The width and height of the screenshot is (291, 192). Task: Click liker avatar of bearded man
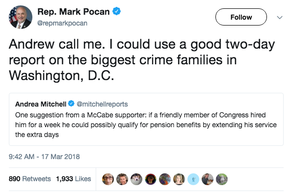click(x=122, y=179)
